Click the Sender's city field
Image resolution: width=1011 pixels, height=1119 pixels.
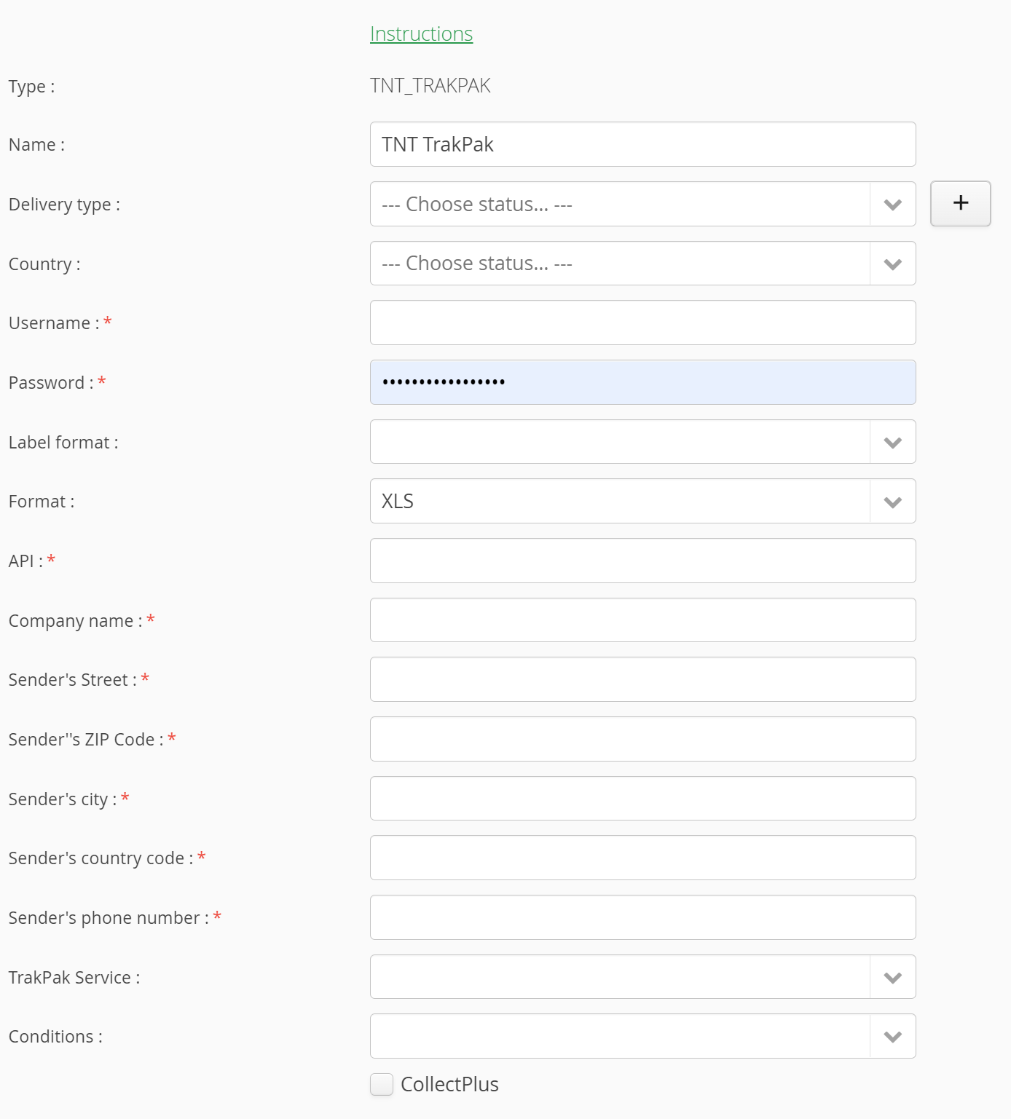(x=642, y=799)
